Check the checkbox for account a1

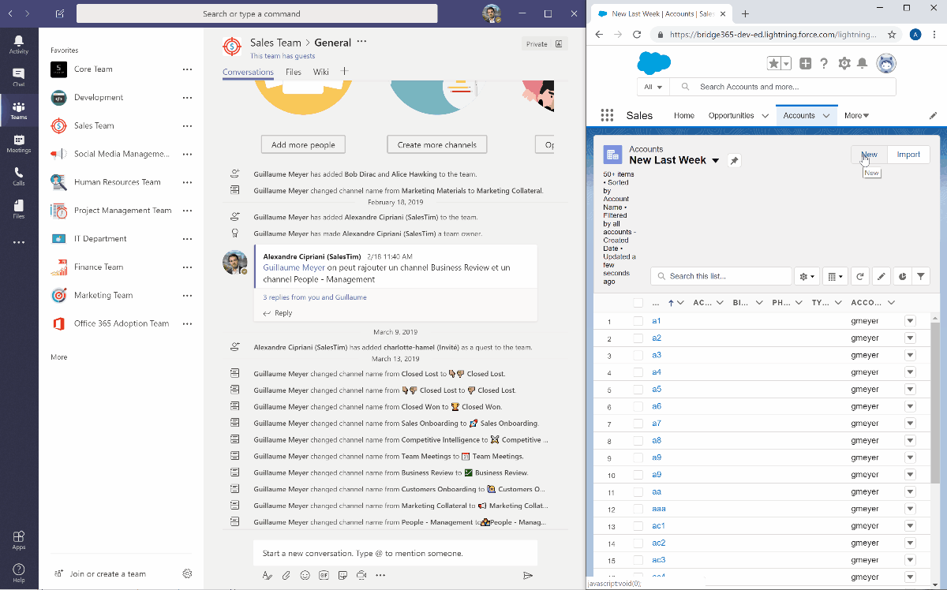coord(638,321)
